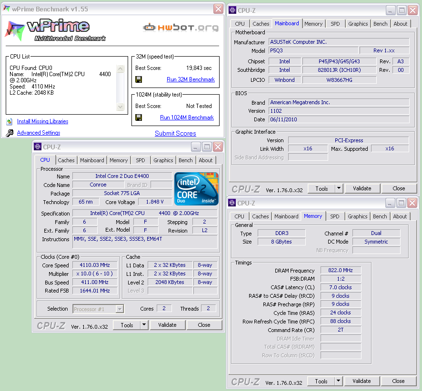Screen dimensions: 422x391
Task: Click Submit Scores link
Action: pyautogui.click(x=175, y=133)
